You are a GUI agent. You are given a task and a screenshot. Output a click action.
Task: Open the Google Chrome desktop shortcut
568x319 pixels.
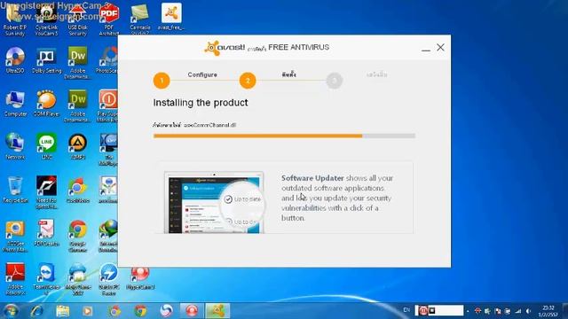point(77,236)
